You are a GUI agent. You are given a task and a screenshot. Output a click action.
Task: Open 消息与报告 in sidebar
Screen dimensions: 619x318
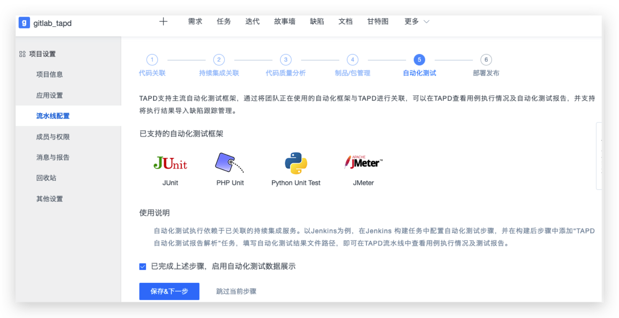tap(53, 157)
